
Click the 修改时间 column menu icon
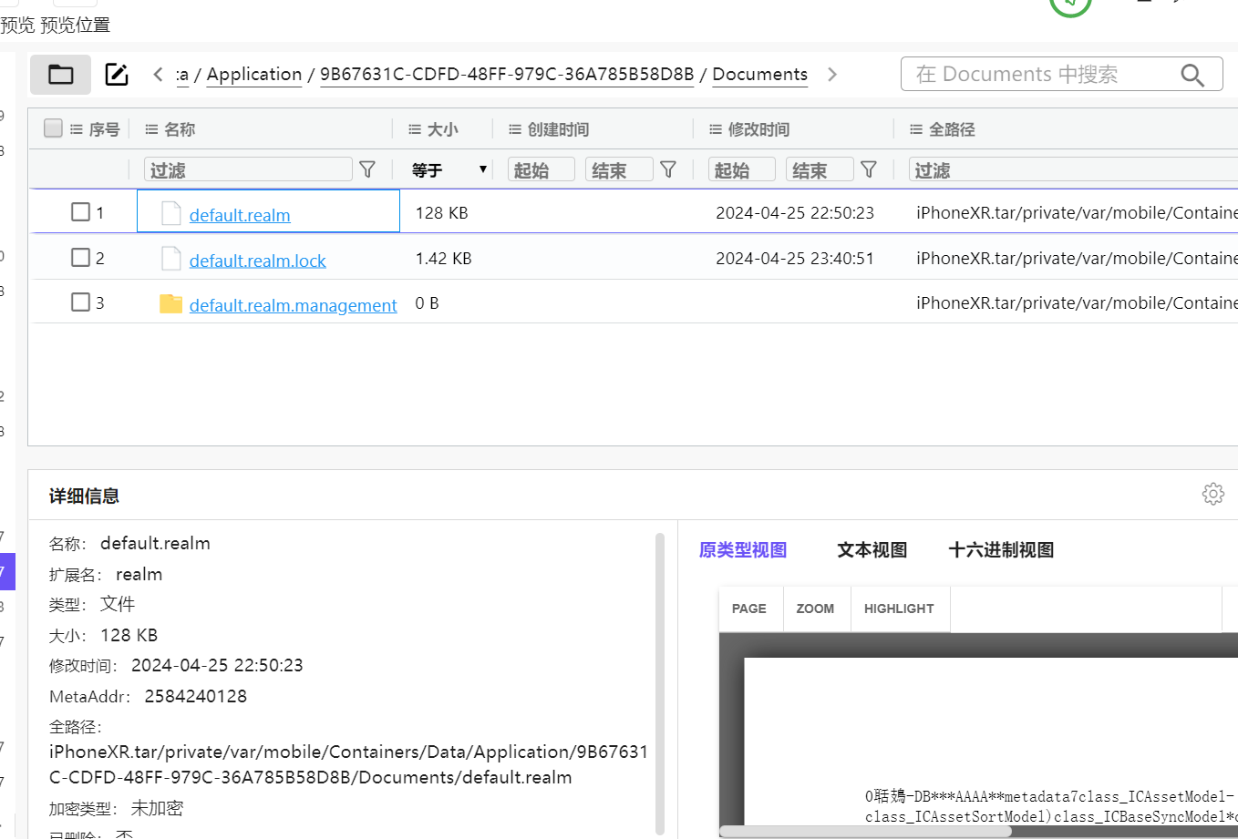click(x=716, y=129)
